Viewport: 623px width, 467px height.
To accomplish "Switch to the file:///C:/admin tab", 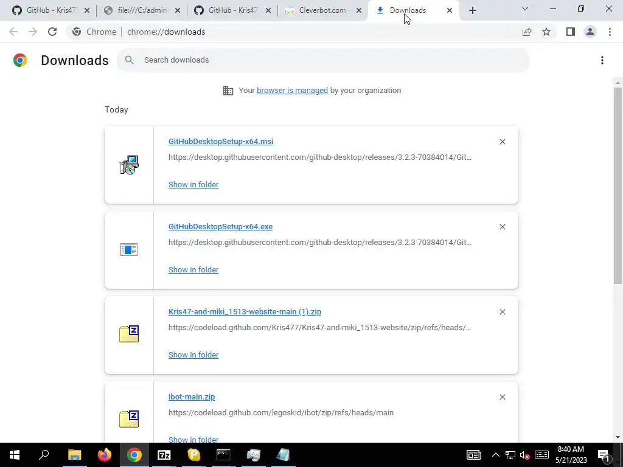I will pos(142,10).
